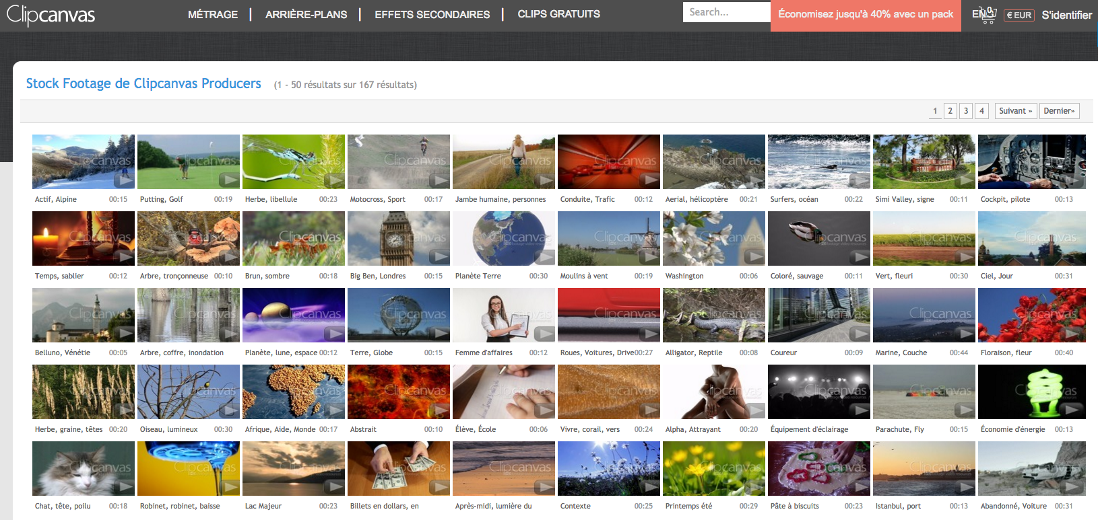Open the EFFETS SECONDAIRES menu

pos(432,14)
